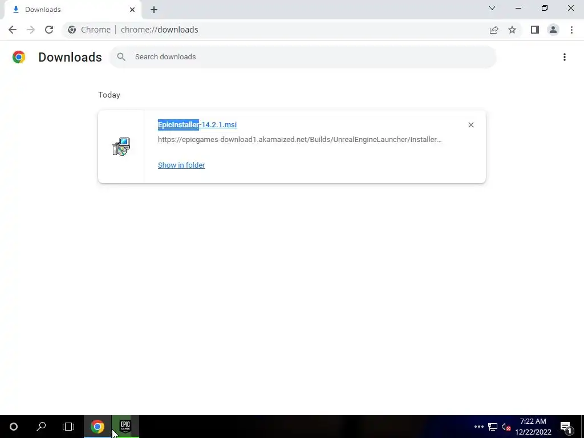Open Windows Start button

point(14,427)
